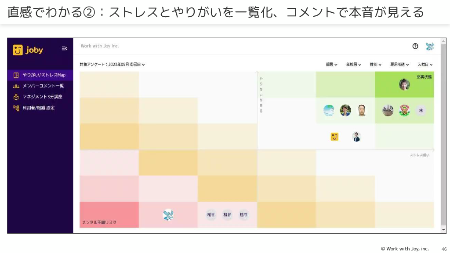Click the 林 member avatar

(x=421, y=110)
